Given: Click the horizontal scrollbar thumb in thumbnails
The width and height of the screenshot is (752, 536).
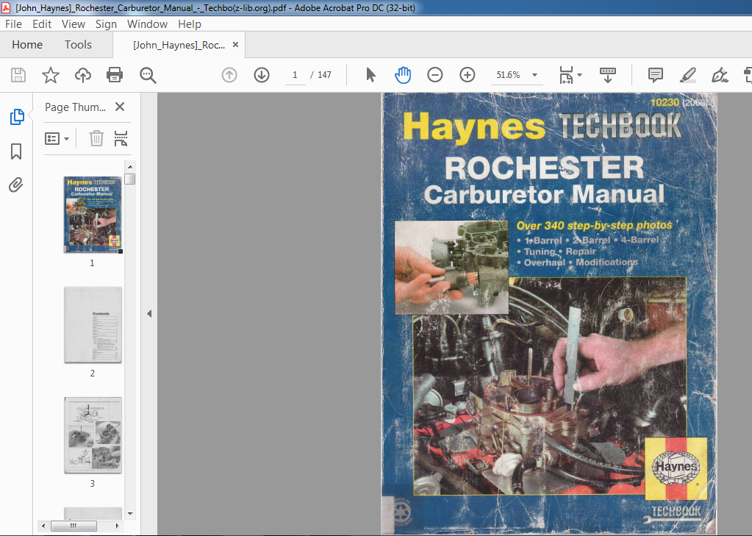Looking at the screenshot, I should (x=74, y=526).
